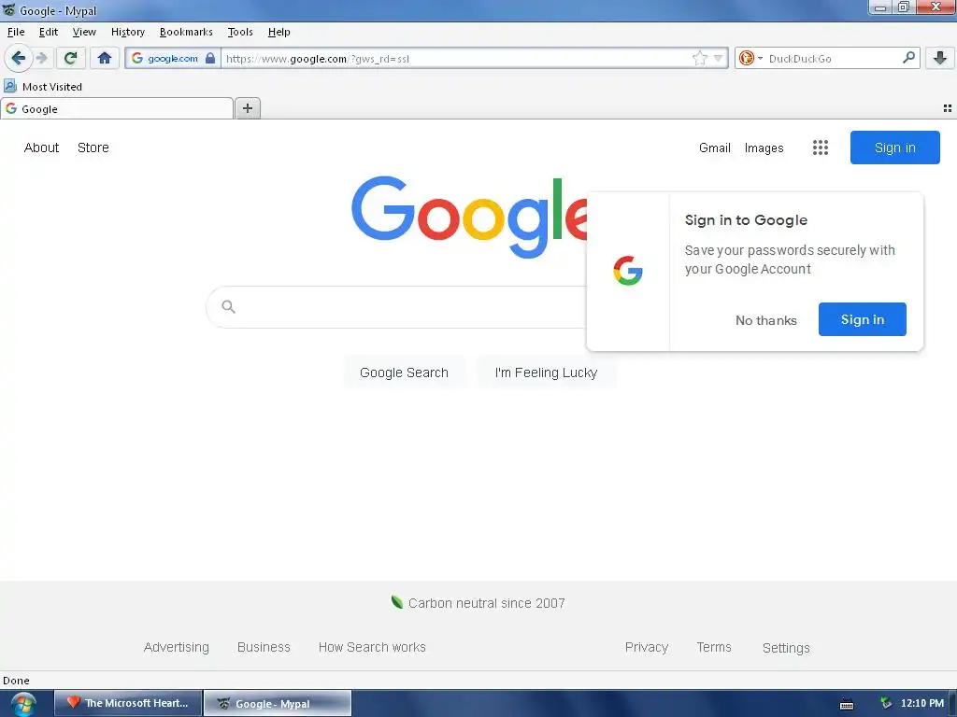Click the Store link
This screenshot has width=957, height=717.
[93, 148]
